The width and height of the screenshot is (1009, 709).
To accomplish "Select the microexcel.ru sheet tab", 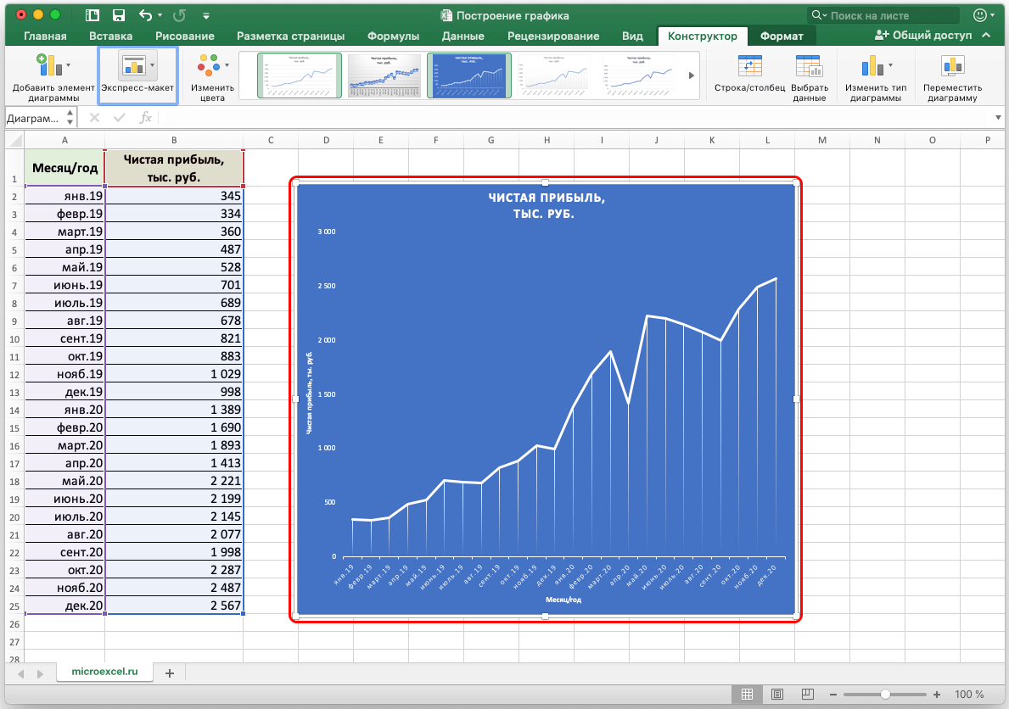I will point(104,672).
